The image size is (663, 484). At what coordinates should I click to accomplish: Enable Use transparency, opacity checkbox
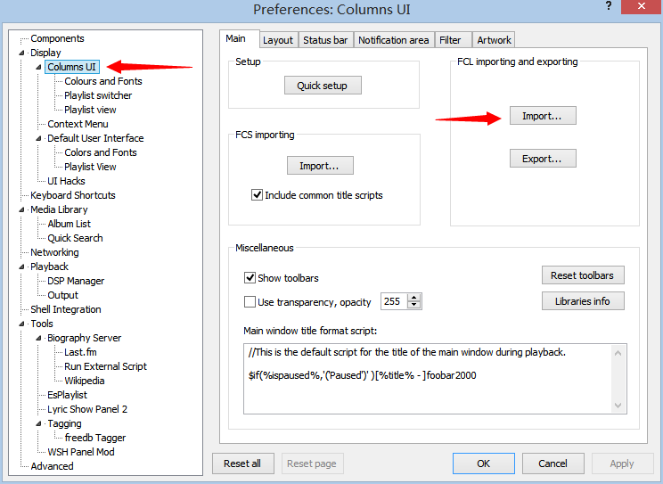click(250, 302)
